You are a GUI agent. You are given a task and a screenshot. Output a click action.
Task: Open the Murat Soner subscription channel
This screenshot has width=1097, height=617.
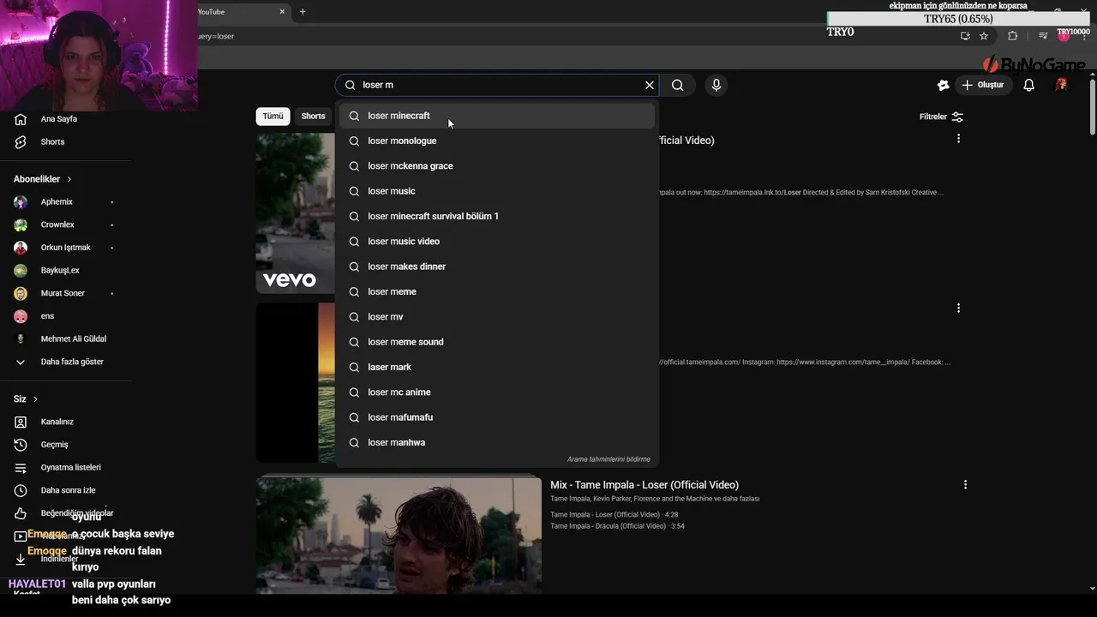pos(65,293)
